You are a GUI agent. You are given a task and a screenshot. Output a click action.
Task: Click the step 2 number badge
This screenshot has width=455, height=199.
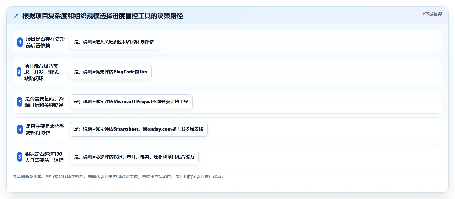19,72
